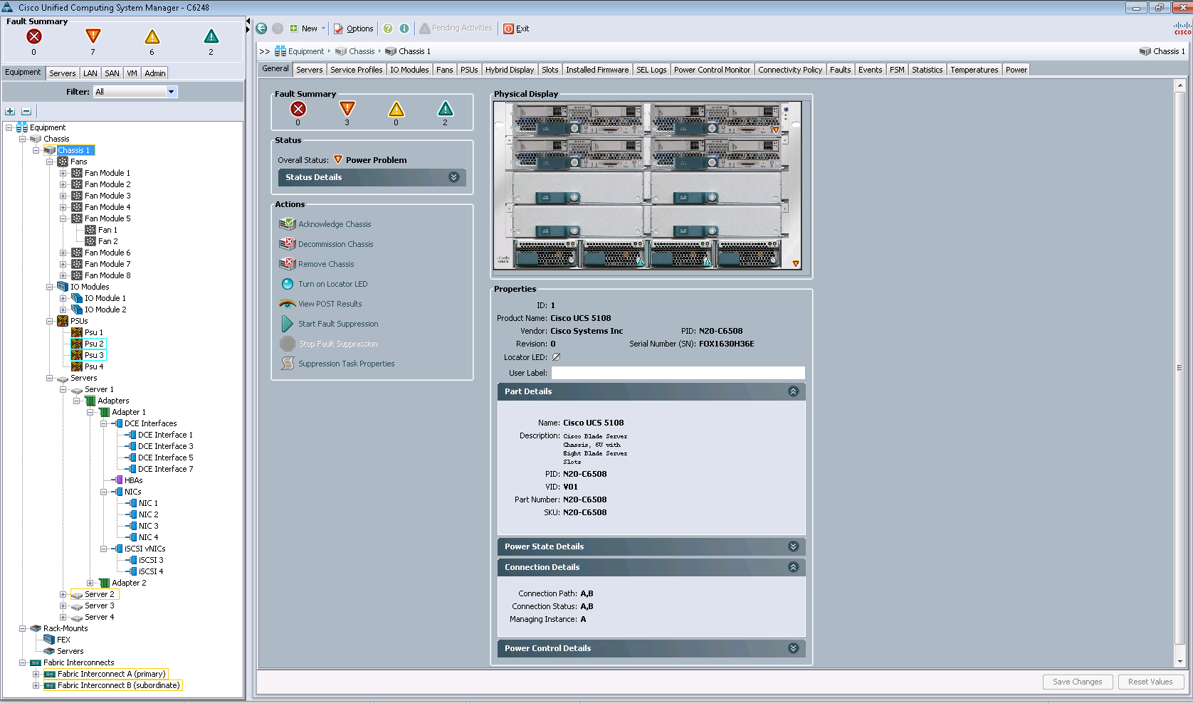Expand the Power State Details section
The image size is (1193, 703).
(x=793, y=546)
